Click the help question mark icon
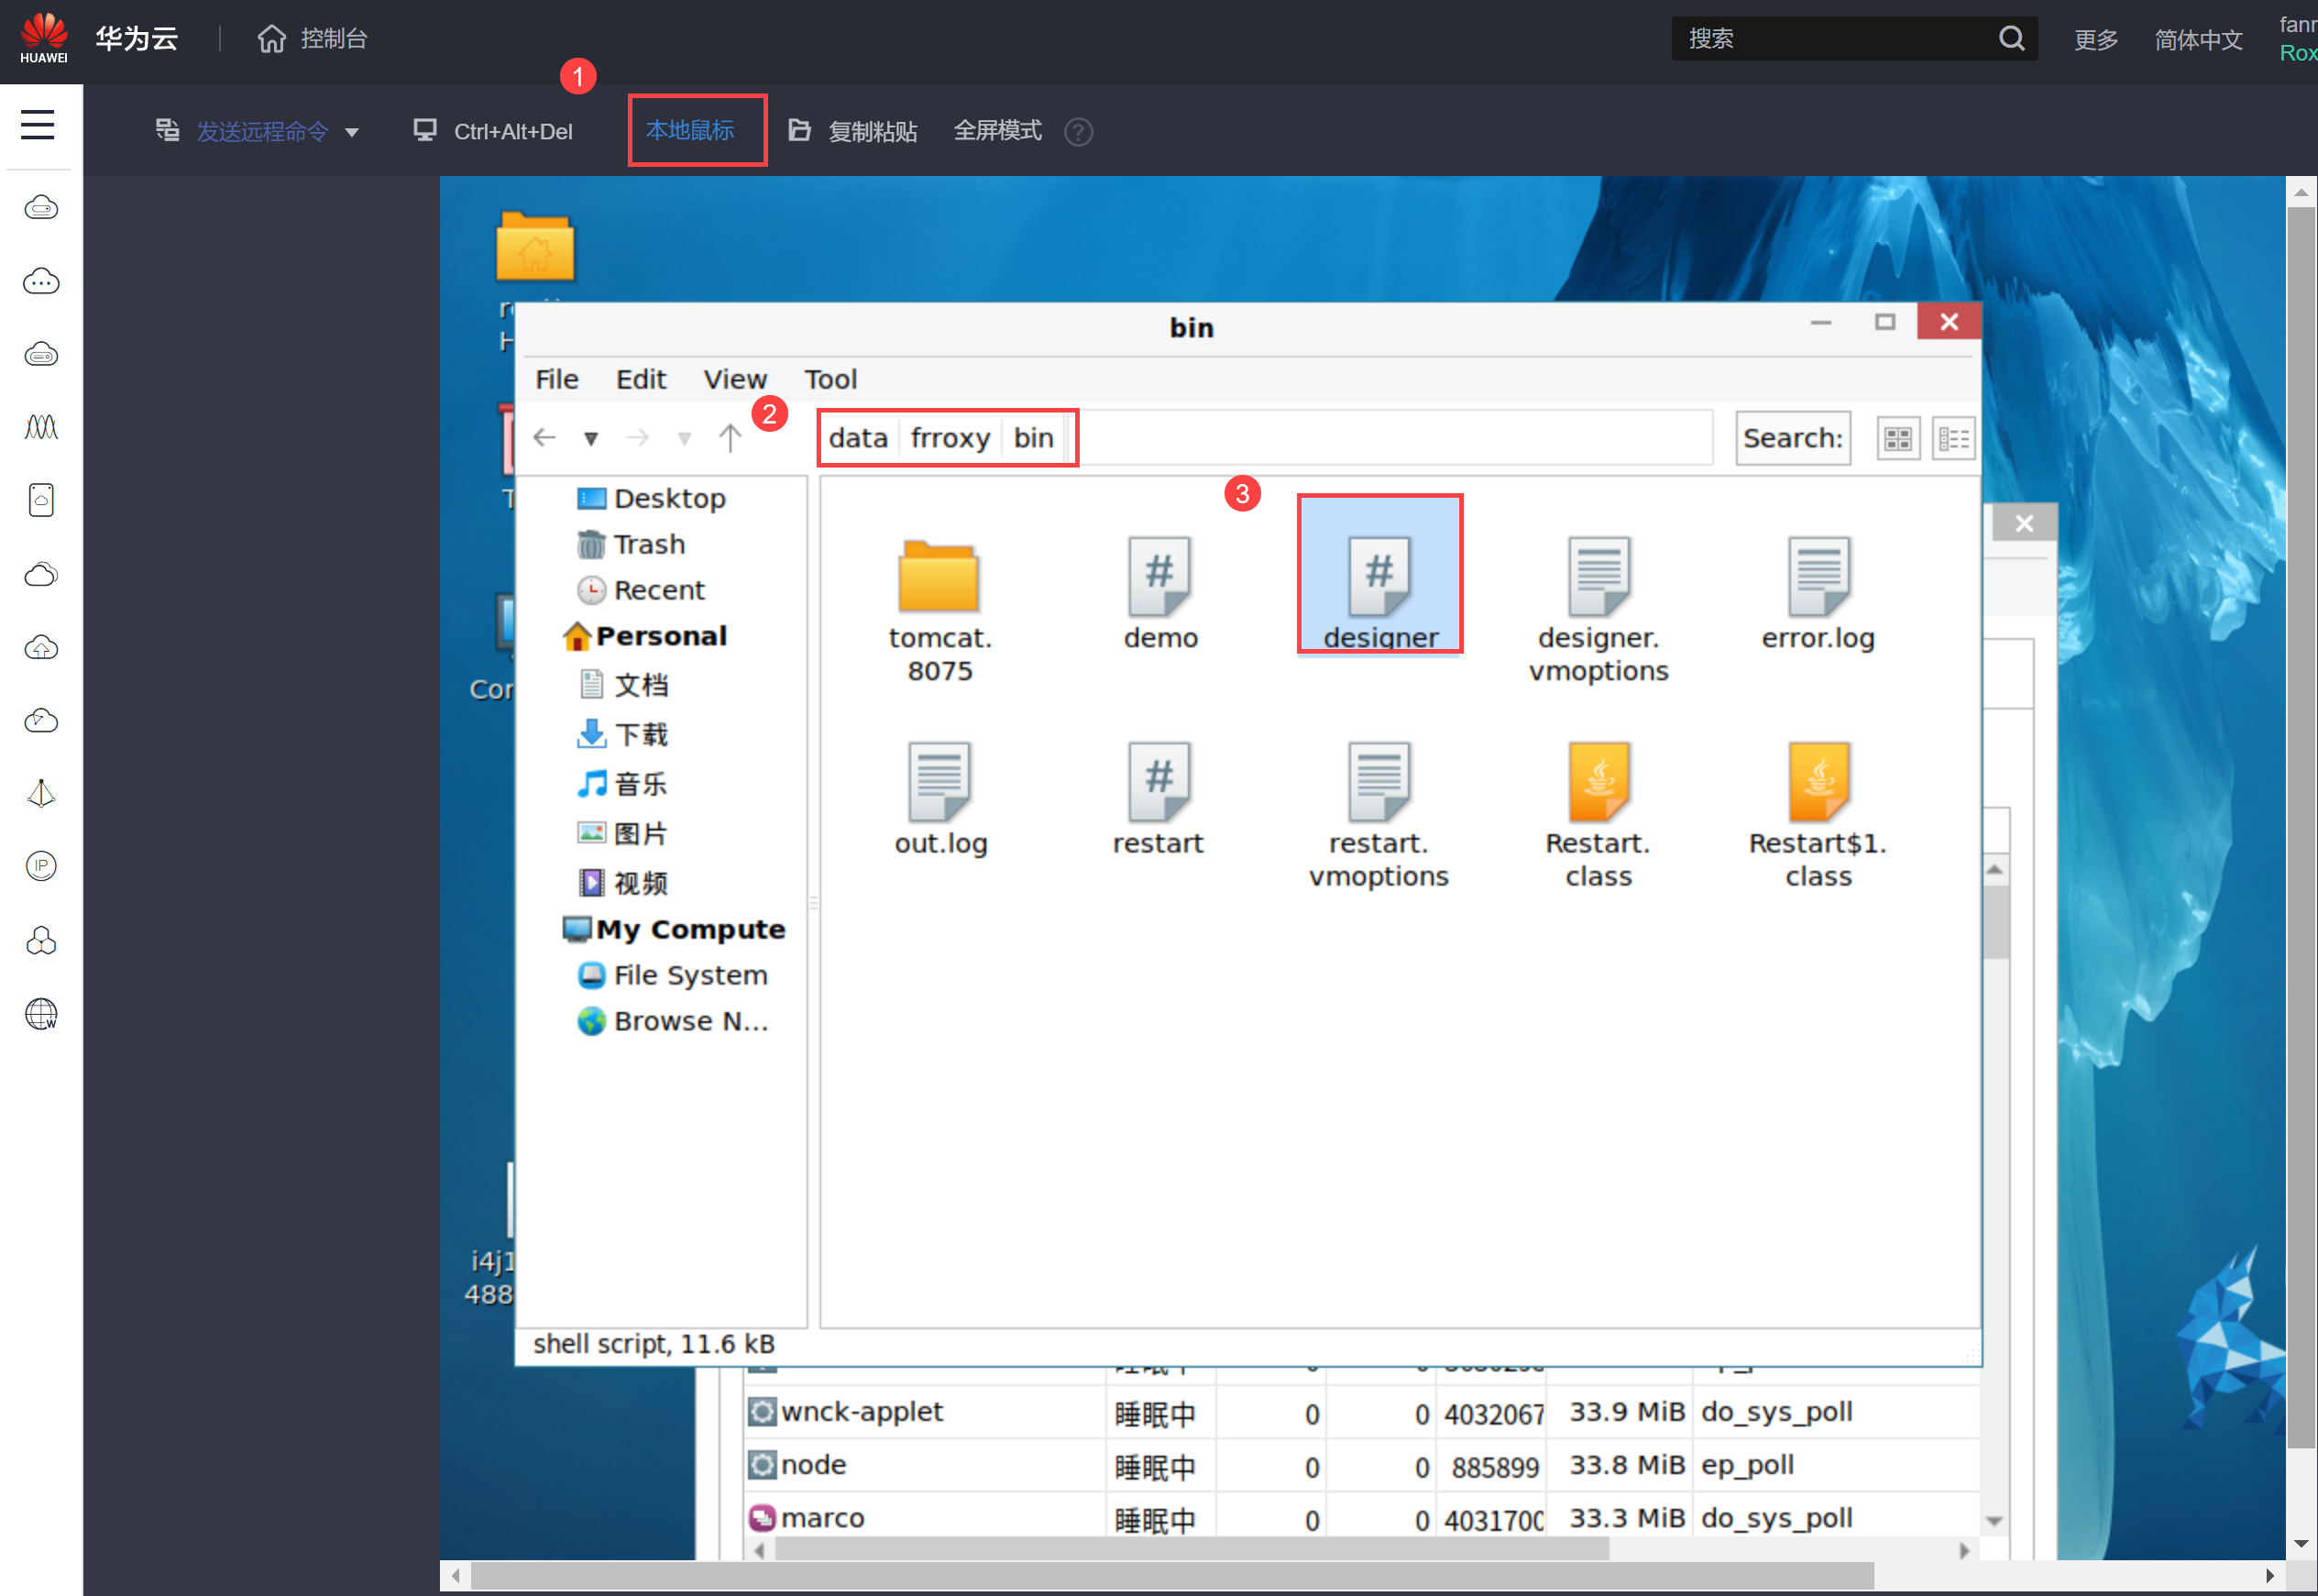 coord(1078,132)
